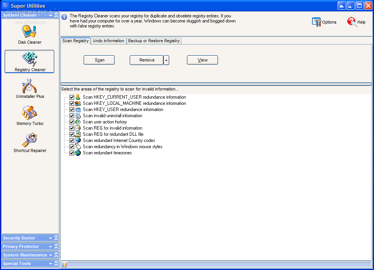Uncheck Scan HKEY_CURRENT_USER redundance information
Screen dimensions: 374x270
click(x=72, y=97)
